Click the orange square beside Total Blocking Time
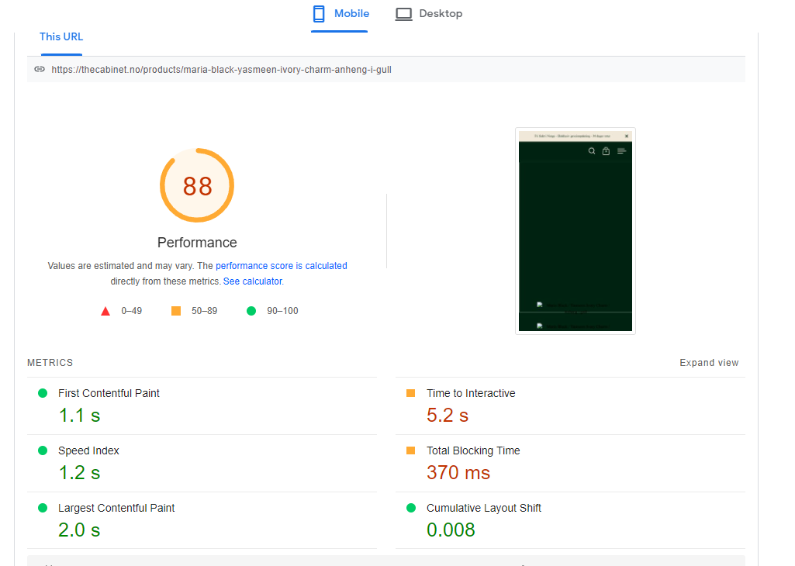795x566 pixels. (x=413, y=450)
